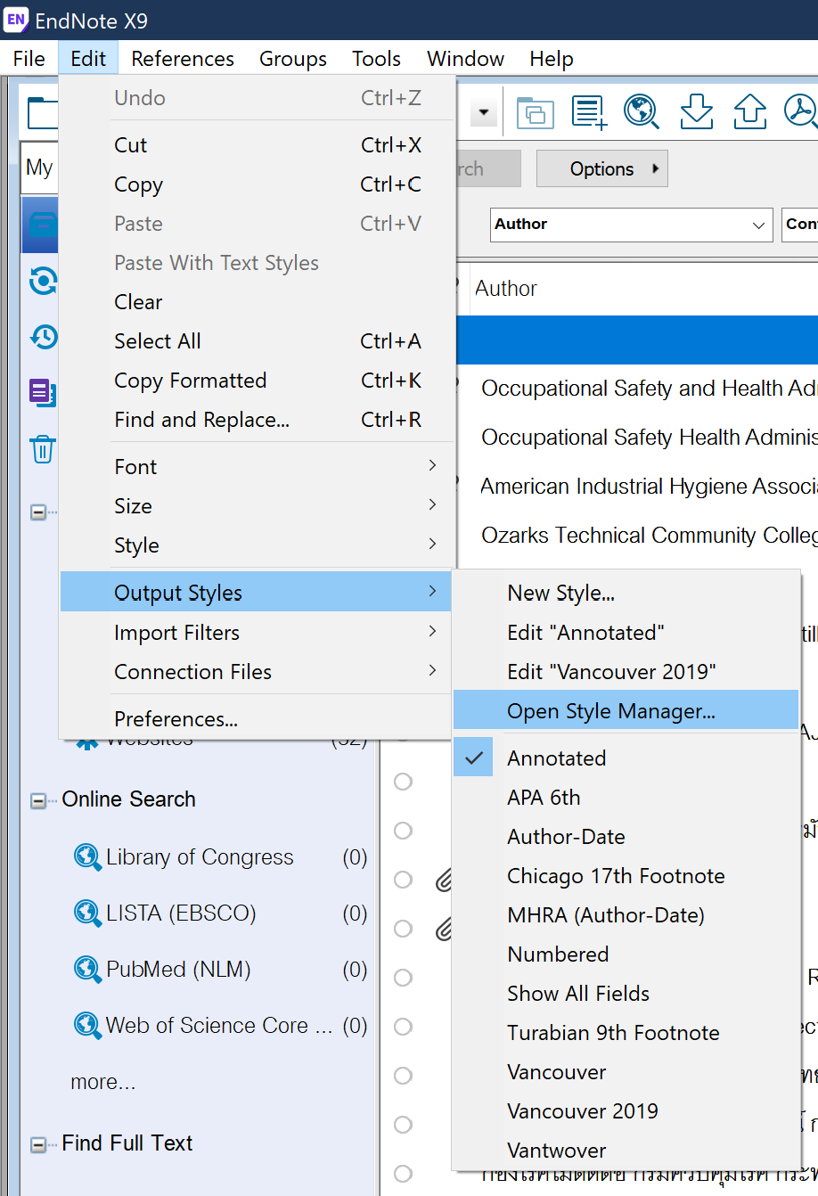Select the Vantwover output style
Image resolution: width=818 pixels, height=1196 pixels.
(x=626, y=1151)
